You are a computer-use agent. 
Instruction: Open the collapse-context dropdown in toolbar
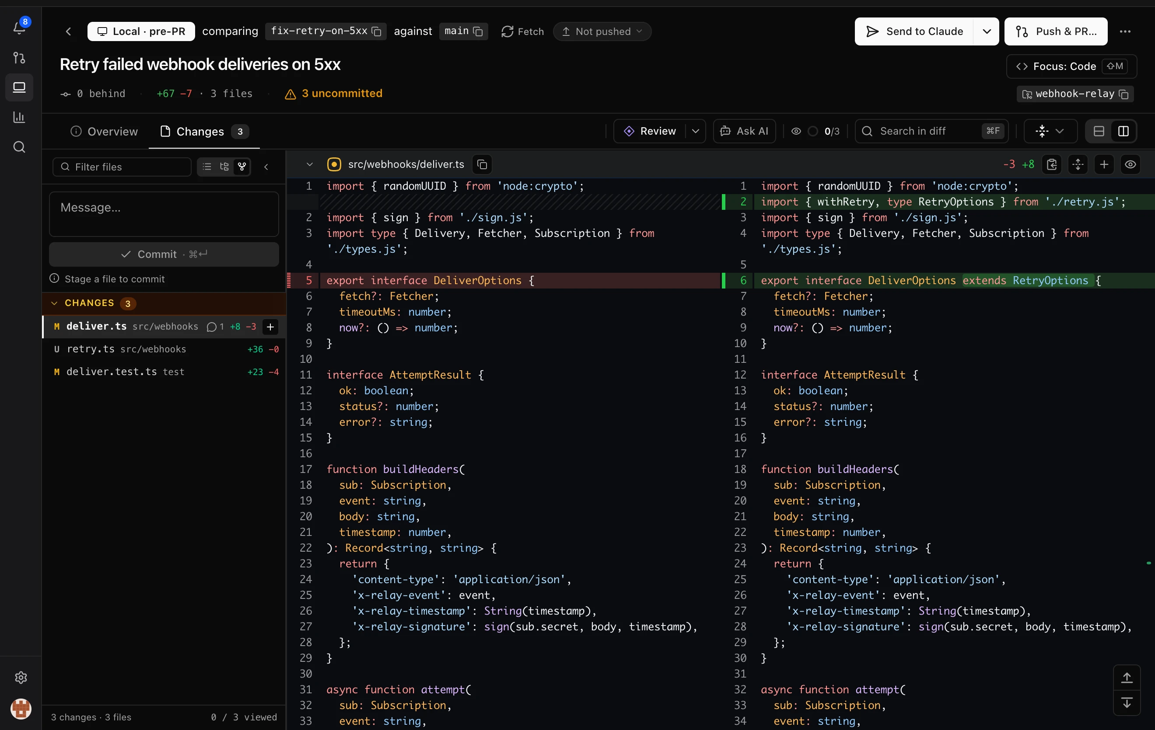pyautogui.click(x=1050, y=131)
